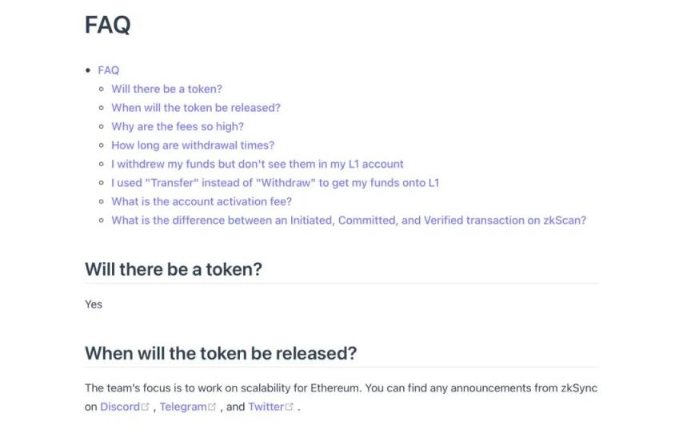Click the paragraph about scalability for Ethereum
The height and width of the screenshot is (441, 691).
(341, 388)
